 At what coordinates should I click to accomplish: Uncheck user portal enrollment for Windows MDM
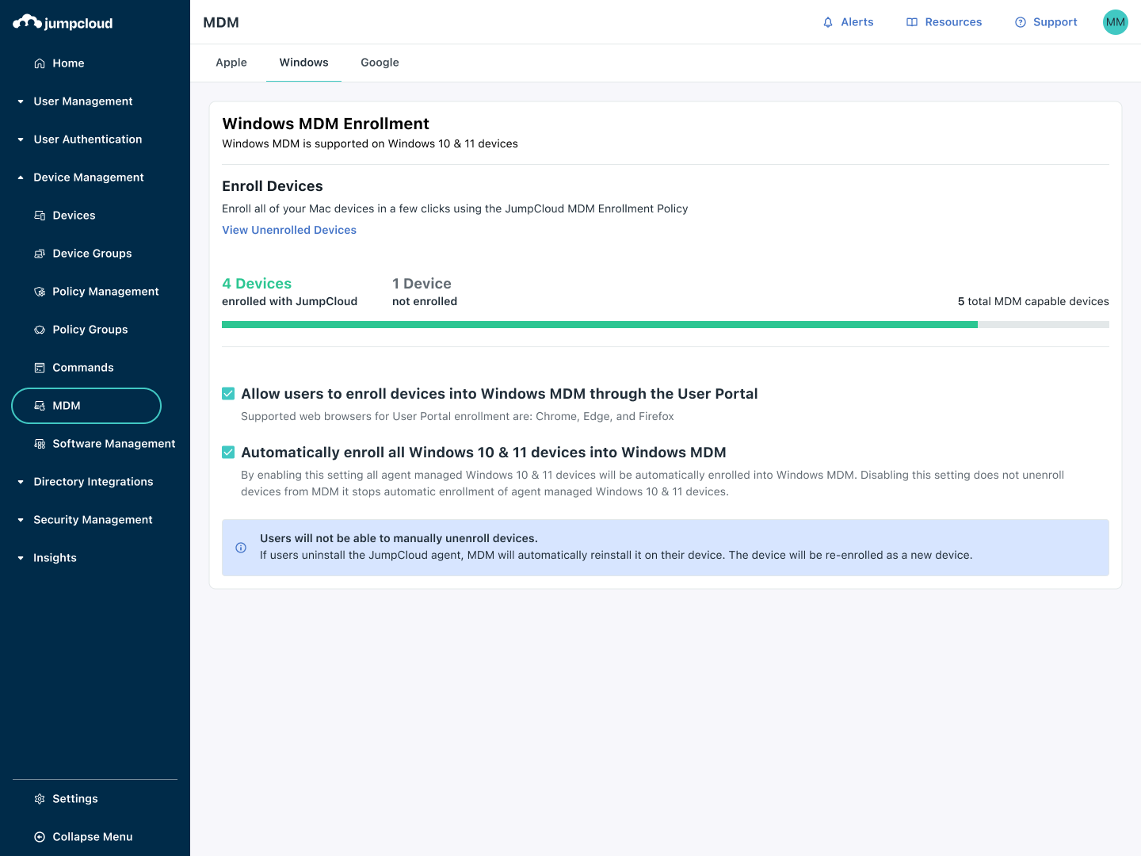[228, 393]
